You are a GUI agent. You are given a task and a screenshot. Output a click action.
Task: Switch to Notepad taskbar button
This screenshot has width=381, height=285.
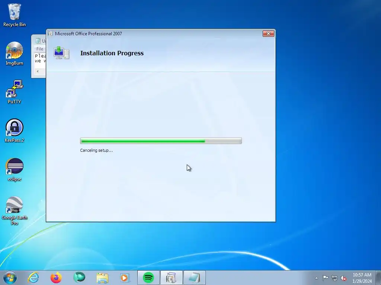click(194, 278)
